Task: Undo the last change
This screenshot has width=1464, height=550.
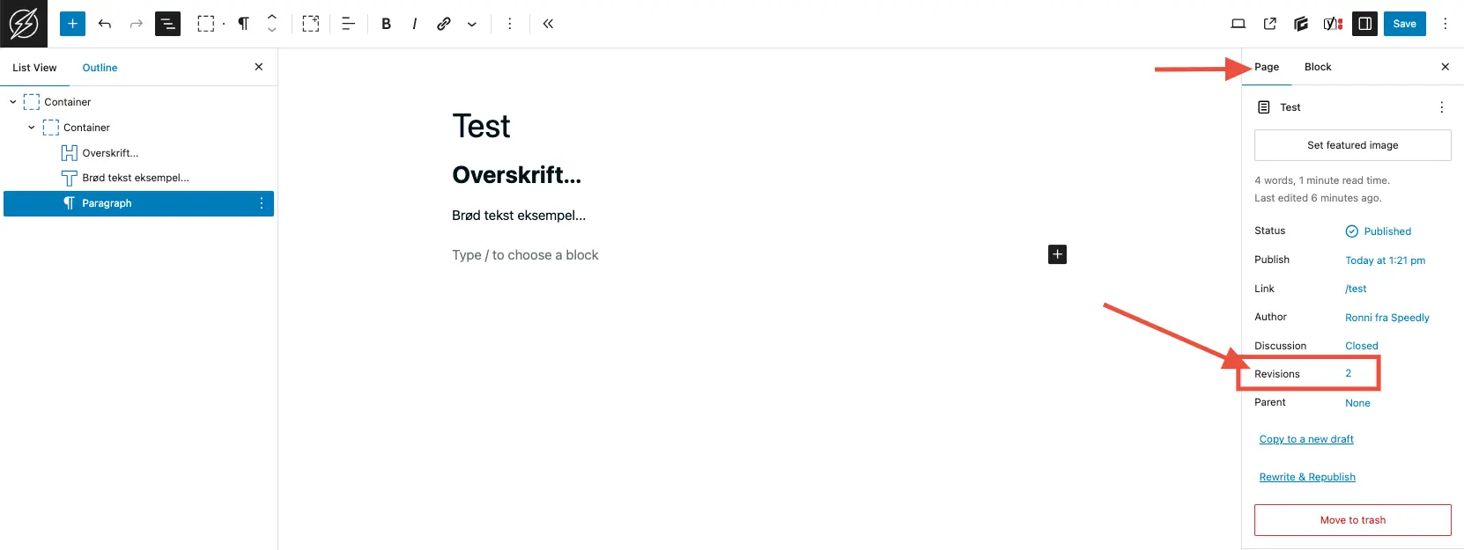Action: coord(105,24)
